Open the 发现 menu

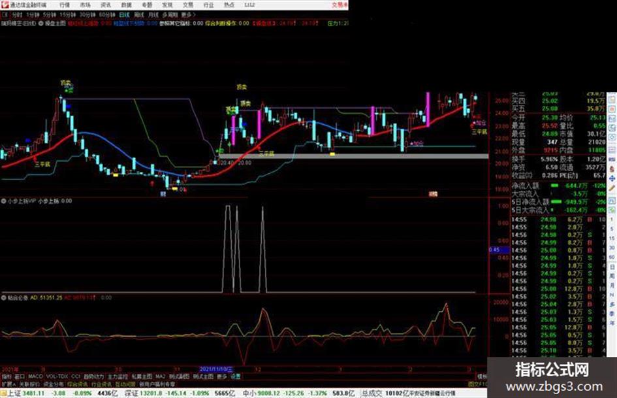[167, 5]
